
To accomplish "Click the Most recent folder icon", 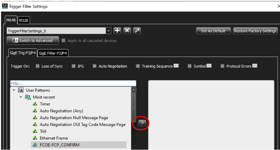I will point(28,97).
